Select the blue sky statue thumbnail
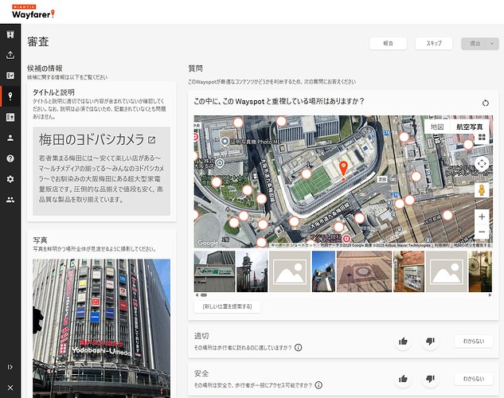The image size is (504, 398). pyautogui.click(x=324, y=271)
